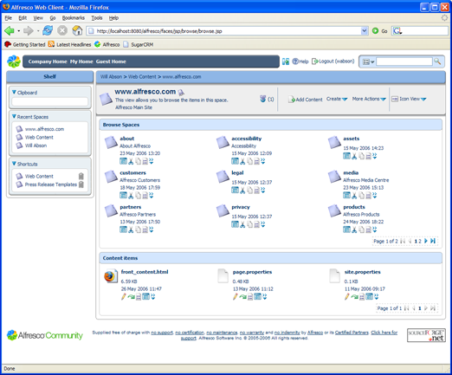Click the search magnifier icon in the Alfresco header

click(x=437, y=61)
